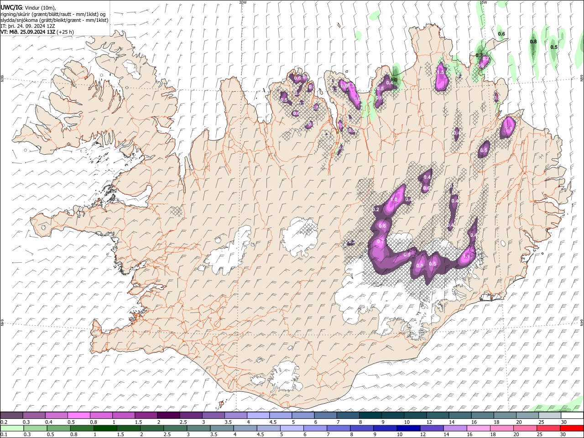The image size is (584, 438).
Task: Click the bright red swatch after 30 in rain legend
Action: pos(572,428)
